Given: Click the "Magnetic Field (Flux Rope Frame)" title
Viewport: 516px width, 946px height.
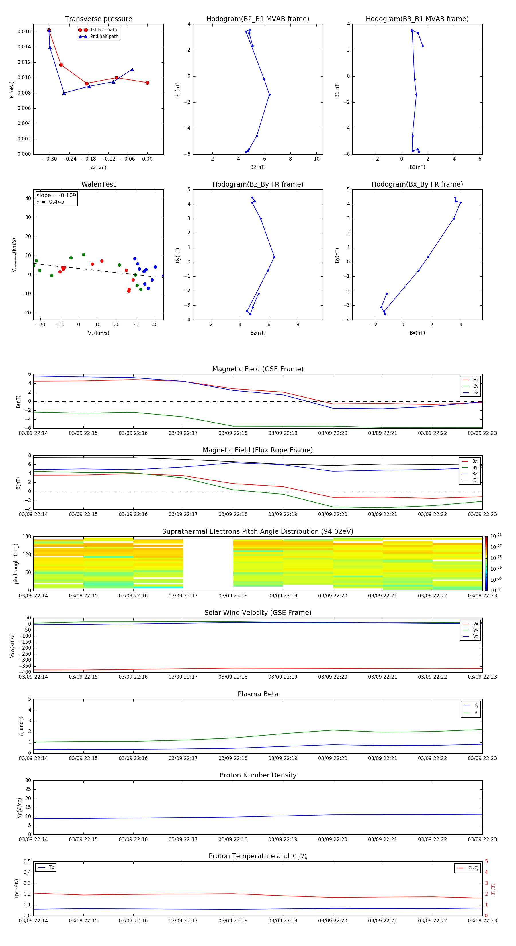Looking at the screenshot, I should [x=258, y=450].
